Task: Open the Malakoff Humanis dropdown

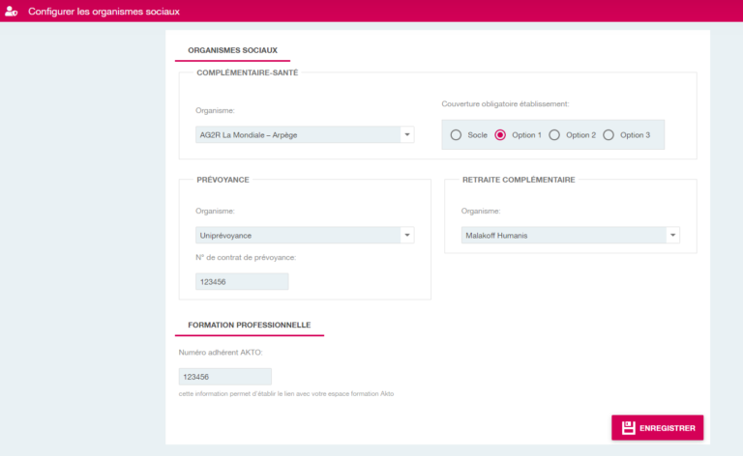Action: pos(570,235)
